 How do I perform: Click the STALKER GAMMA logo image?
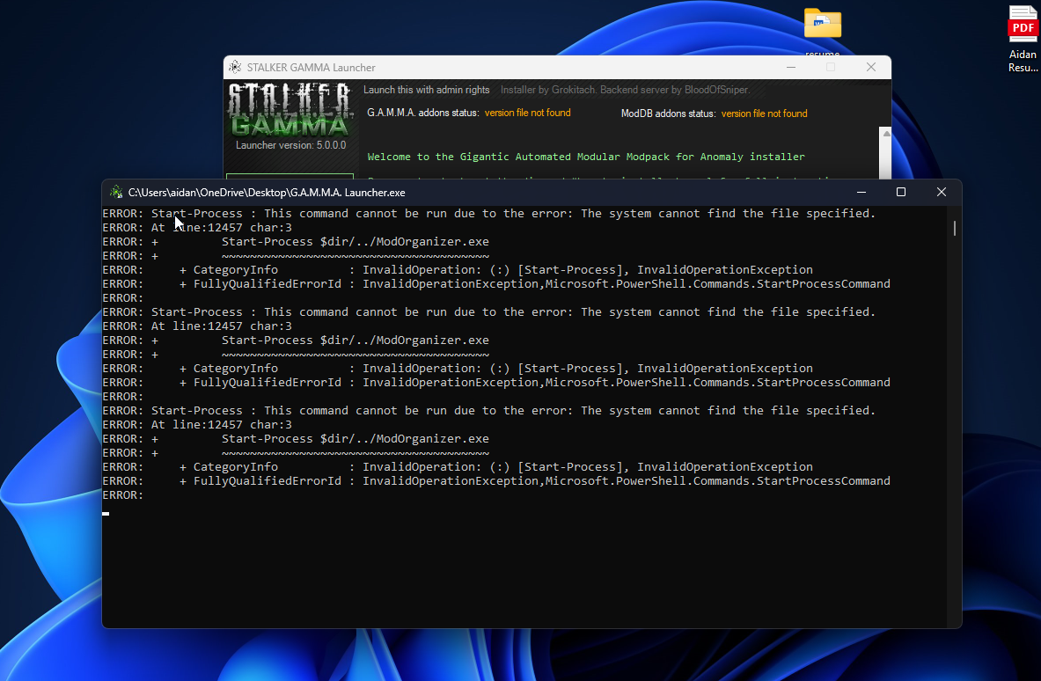[x=290, y=109]
